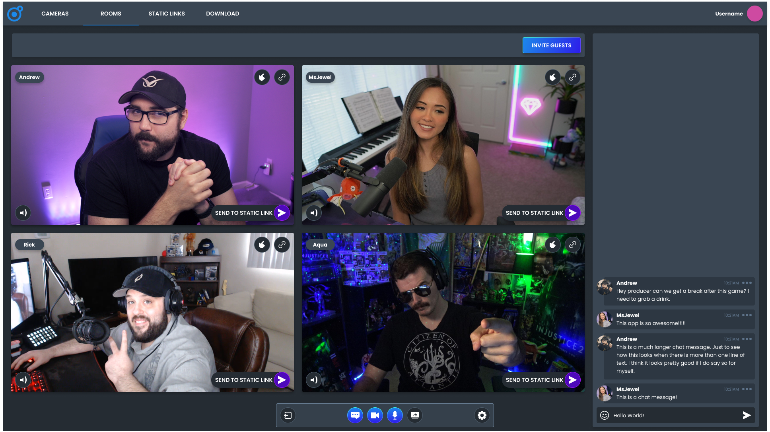Click the leave room icon on bottom toolbar

[x=288, y=415]
